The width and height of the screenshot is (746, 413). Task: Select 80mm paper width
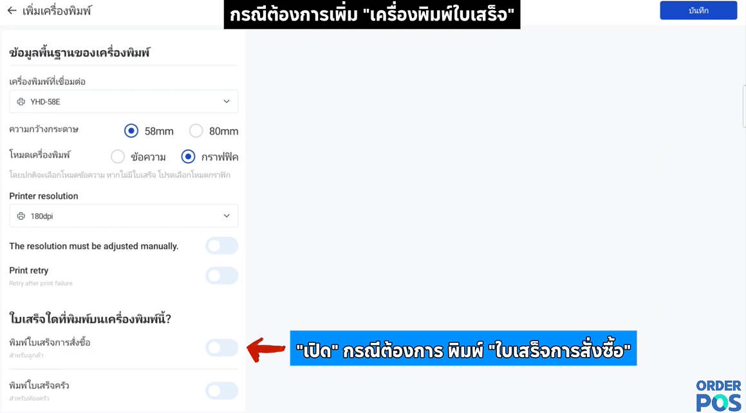tap(196, 130)
